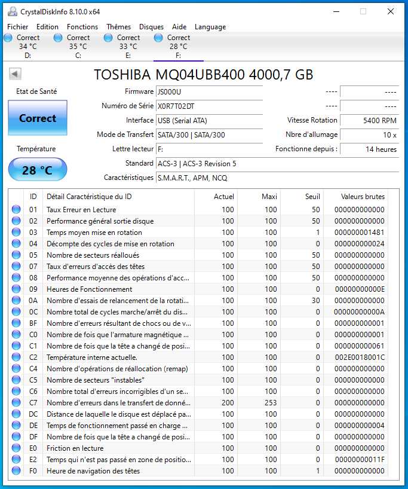Select the C: drive status orb

pos(58,38)
